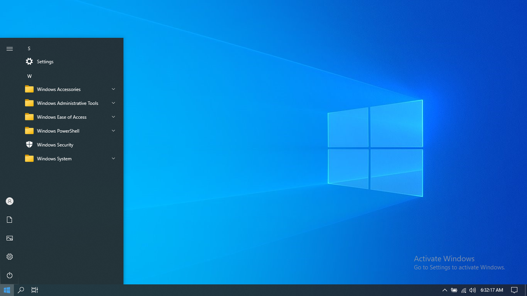
Task: Click the Start button on the taskbar
Action: coord(7,290)
